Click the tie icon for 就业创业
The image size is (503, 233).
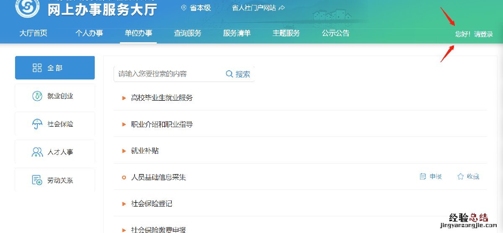(x=37, y=96)
